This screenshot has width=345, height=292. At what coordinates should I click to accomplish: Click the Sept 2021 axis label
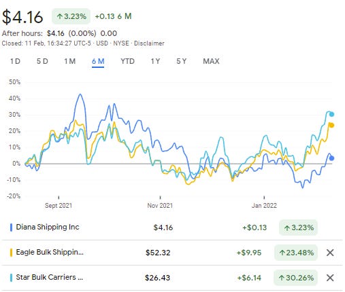59,205
